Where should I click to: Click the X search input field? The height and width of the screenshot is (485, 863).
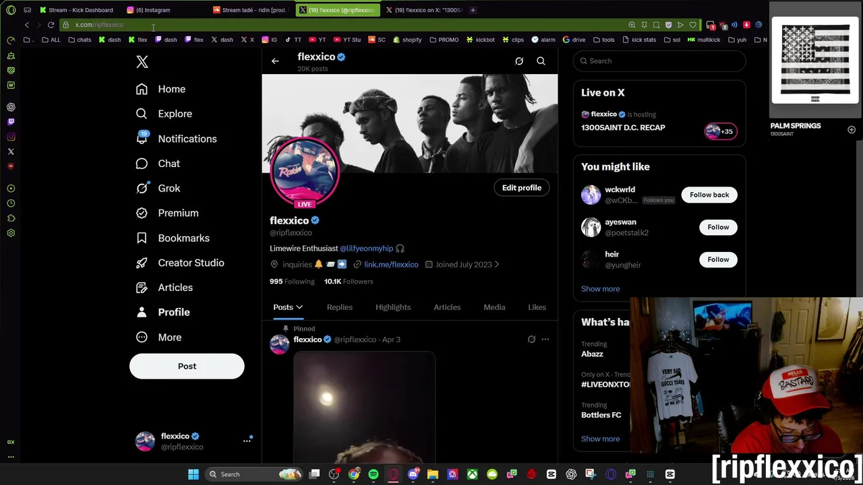click(659, 61)
